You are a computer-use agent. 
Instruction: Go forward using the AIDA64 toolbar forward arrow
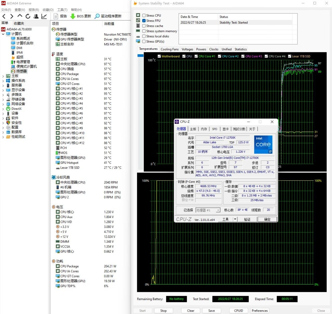tap(12, 16)
